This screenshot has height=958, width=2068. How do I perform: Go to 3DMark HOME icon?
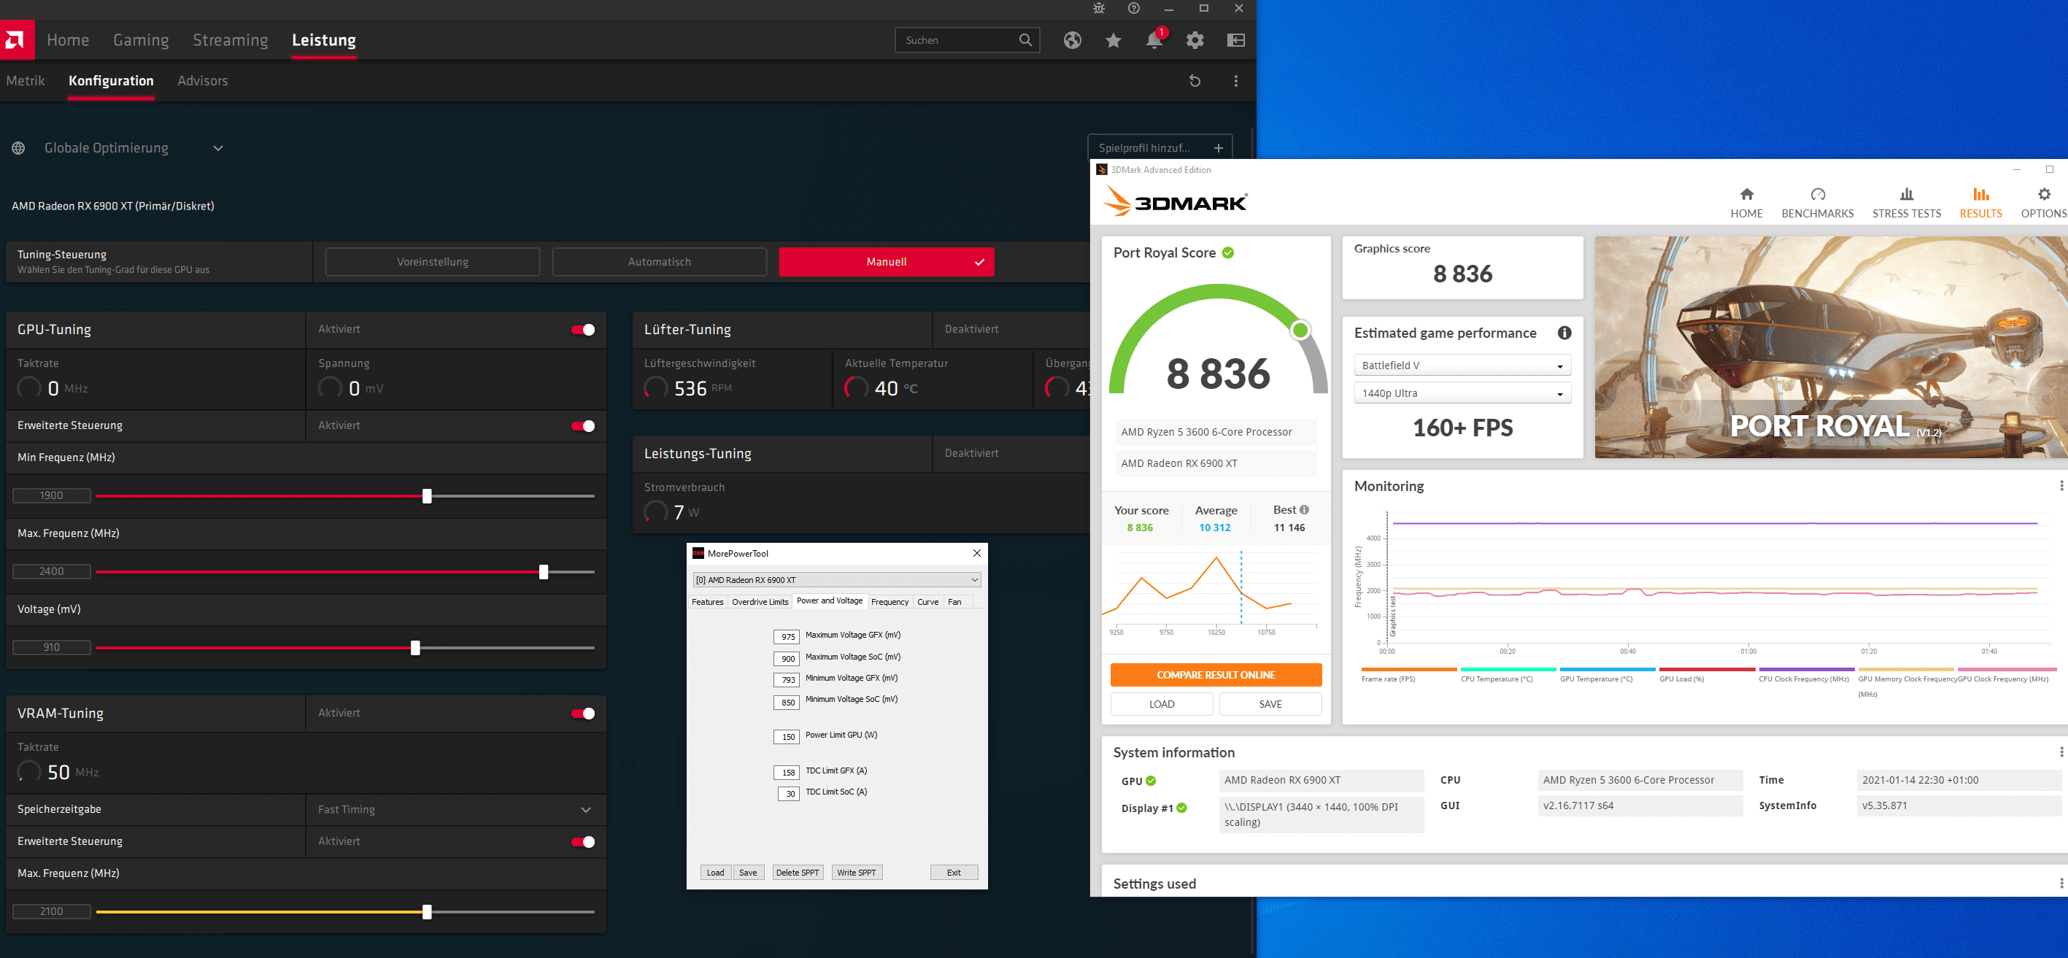coord(1747,194)
